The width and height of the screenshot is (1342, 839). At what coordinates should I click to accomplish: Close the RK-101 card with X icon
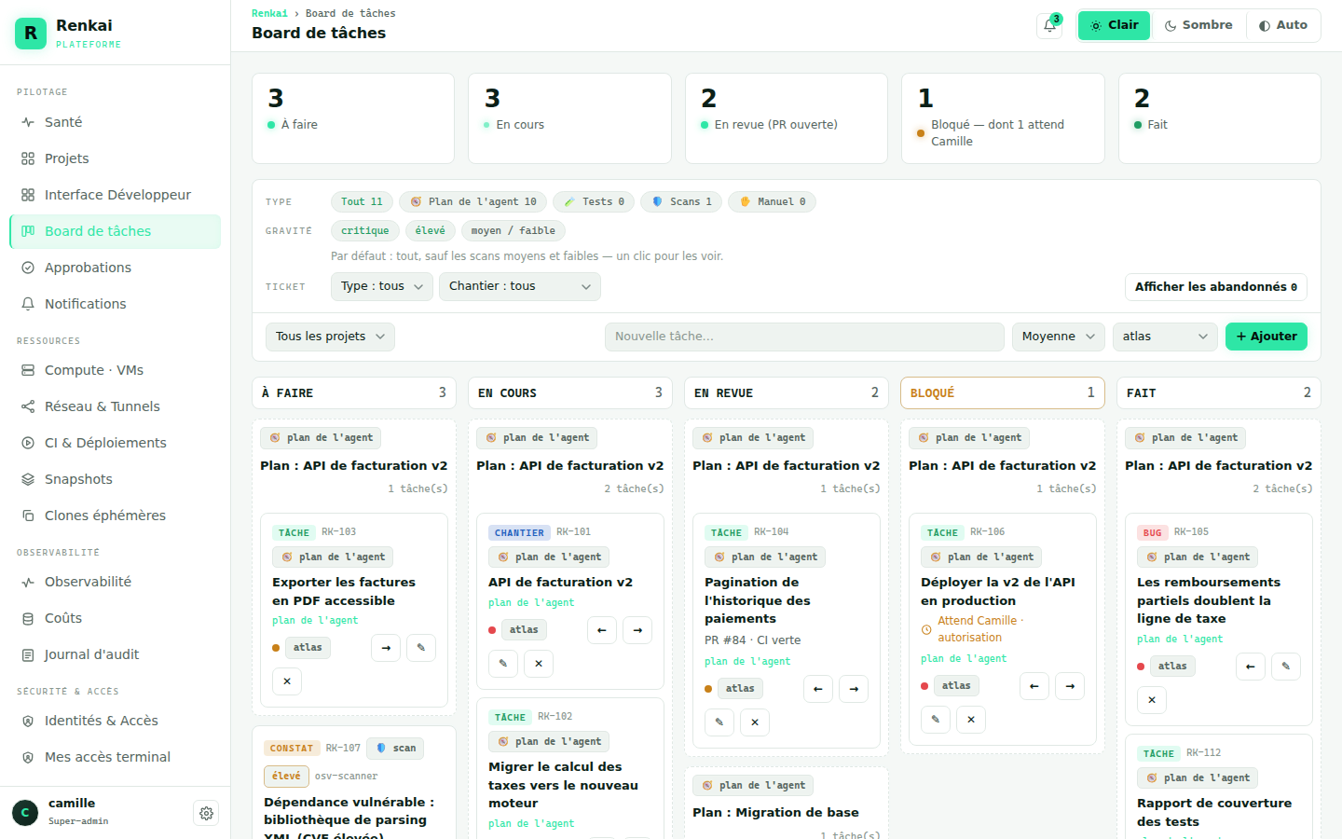pyautogui.click(x=539, y=664)
